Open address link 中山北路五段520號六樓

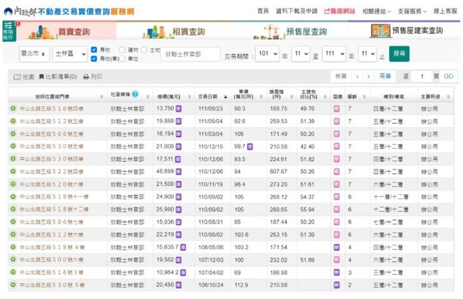pyautogui.click(x=51, y=184)
